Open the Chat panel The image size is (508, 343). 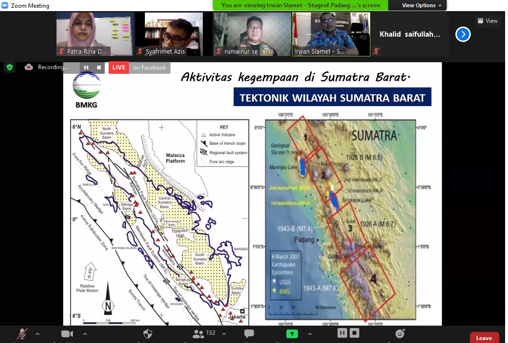(x=249, y=334)
